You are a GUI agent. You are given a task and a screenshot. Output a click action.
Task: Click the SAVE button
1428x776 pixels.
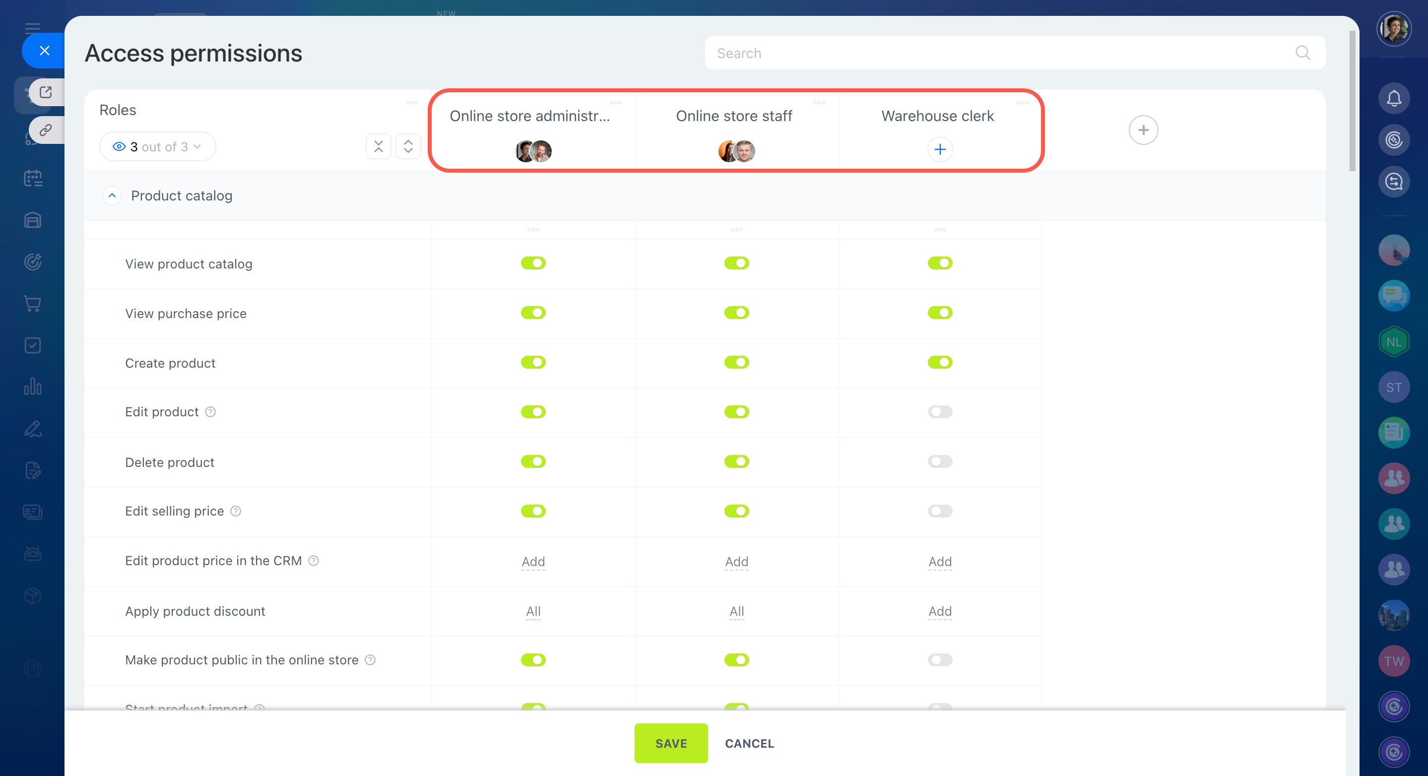pos(670,743)
